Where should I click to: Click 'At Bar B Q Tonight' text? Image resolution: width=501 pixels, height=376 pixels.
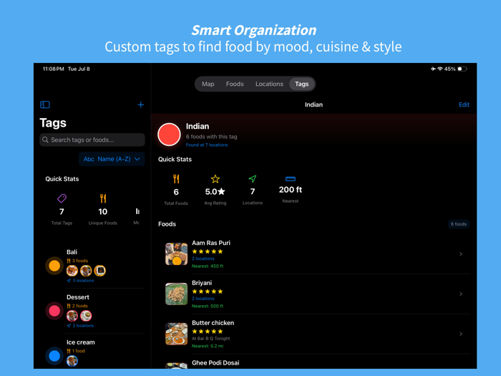(211, 338)
